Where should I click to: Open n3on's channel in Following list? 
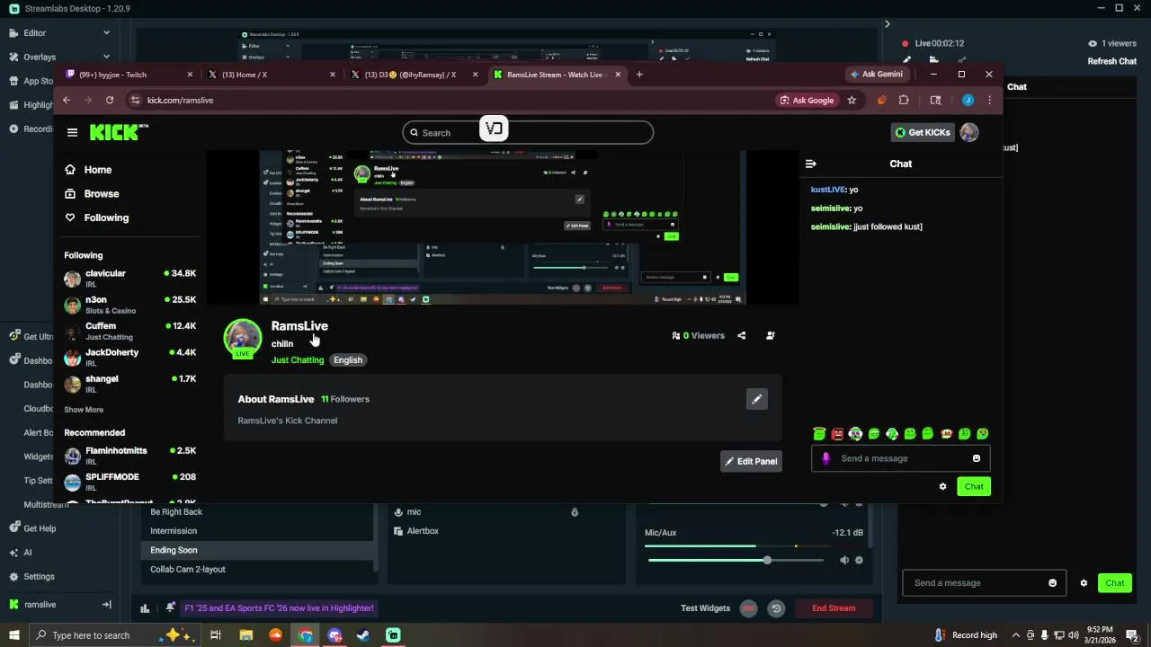[130, 305]
